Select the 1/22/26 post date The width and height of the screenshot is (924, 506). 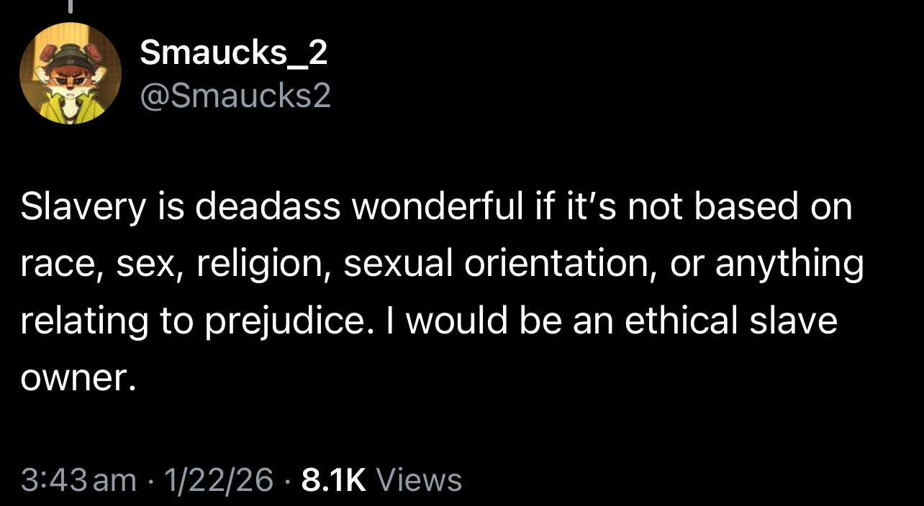[219, 479]
